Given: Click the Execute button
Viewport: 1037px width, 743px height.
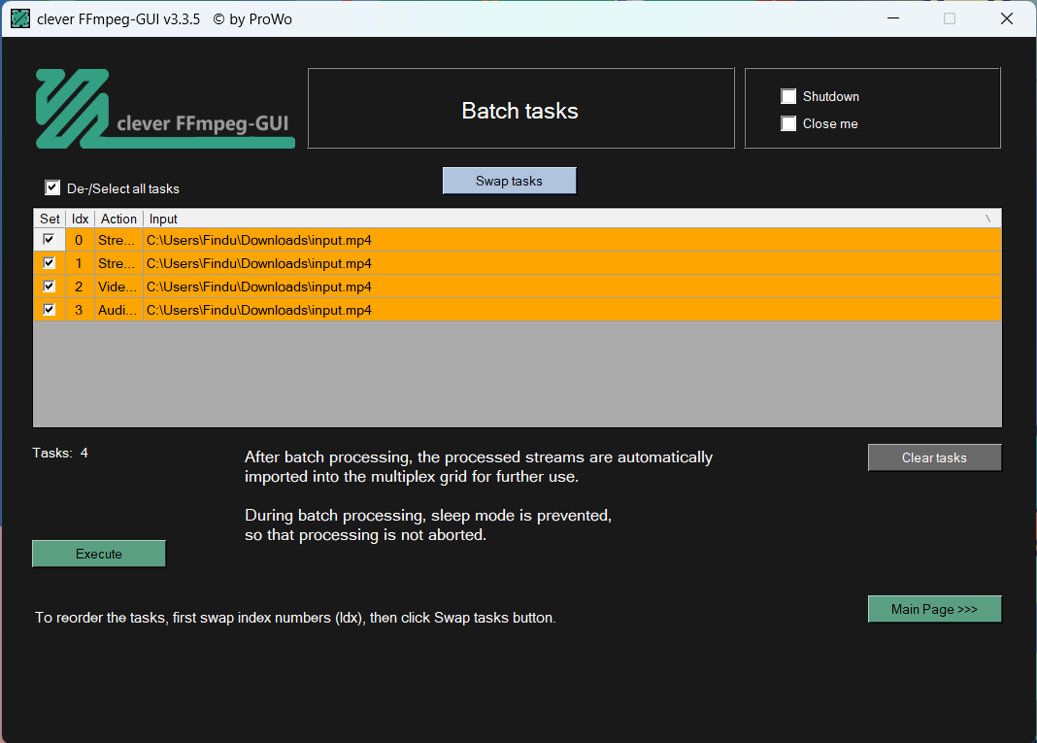Looking at the screenshot, I should [x=99, y=554].
